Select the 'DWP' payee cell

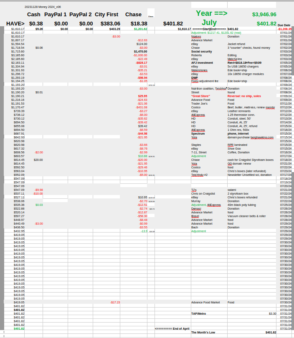(x=195, y=78)
